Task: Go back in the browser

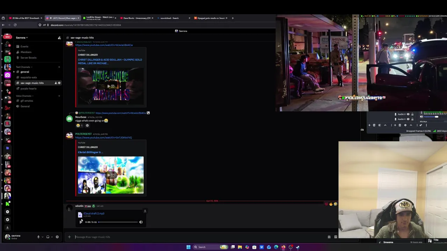Action: pyautogui.click(x=3, y=25)
